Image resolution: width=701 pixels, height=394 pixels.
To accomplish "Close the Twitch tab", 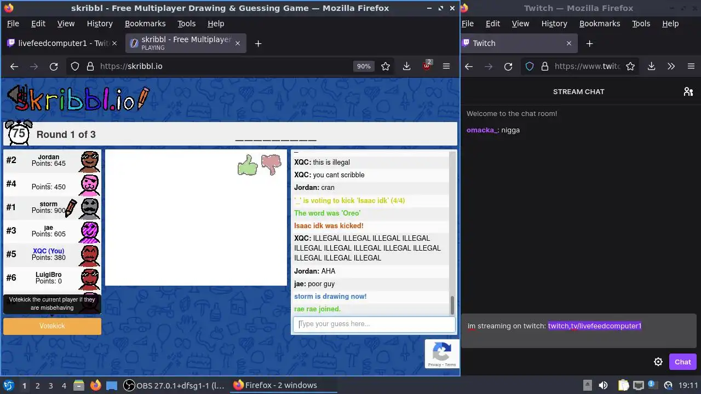I will pos(568,43).
